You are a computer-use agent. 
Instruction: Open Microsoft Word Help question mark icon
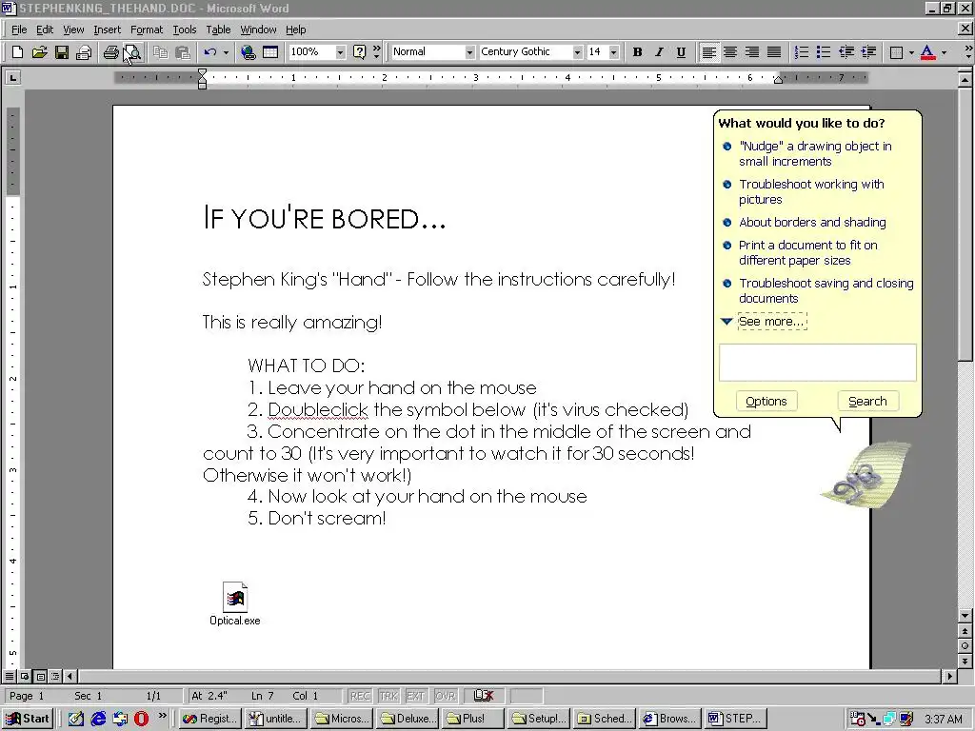(359, 52)
